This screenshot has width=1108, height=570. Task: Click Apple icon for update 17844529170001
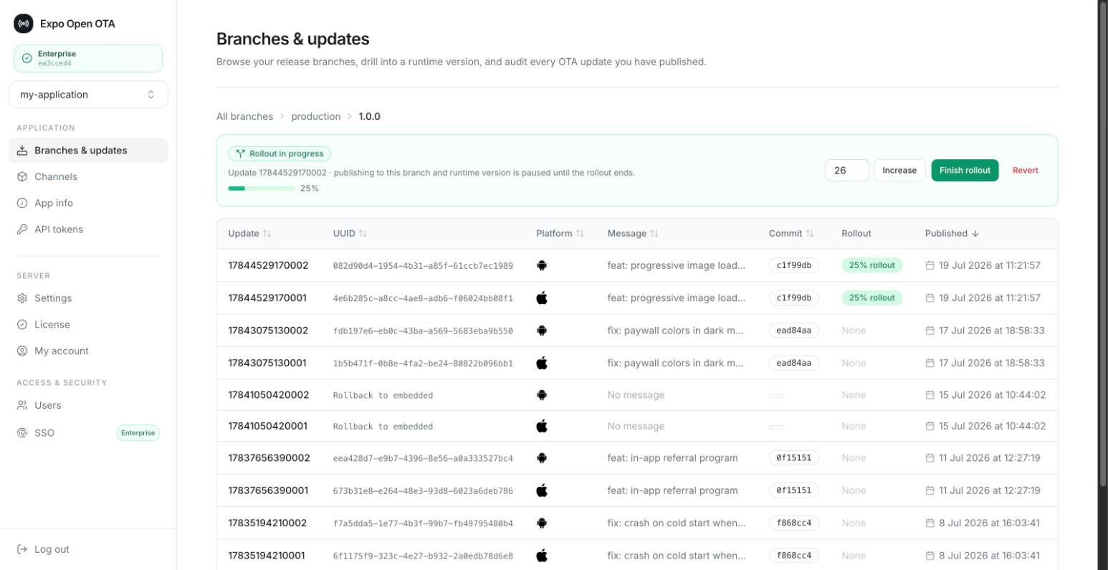coord(542,298)
